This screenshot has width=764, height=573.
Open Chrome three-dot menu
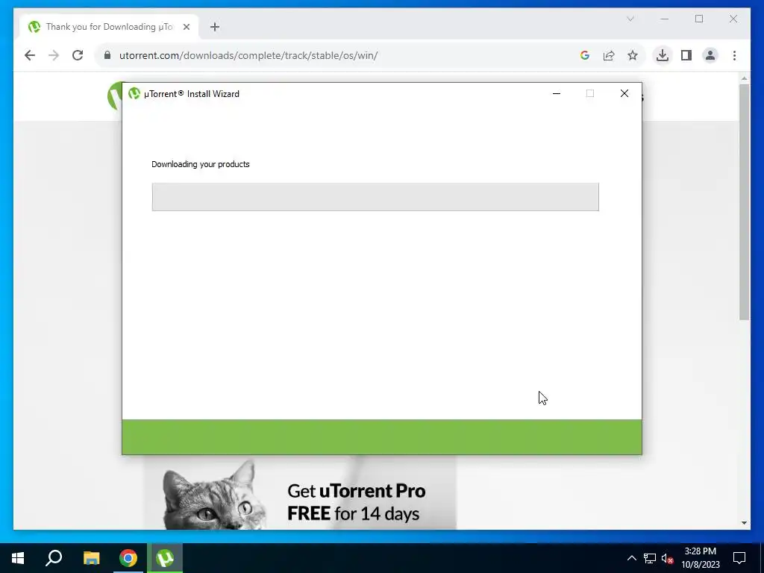click(734, 55)
